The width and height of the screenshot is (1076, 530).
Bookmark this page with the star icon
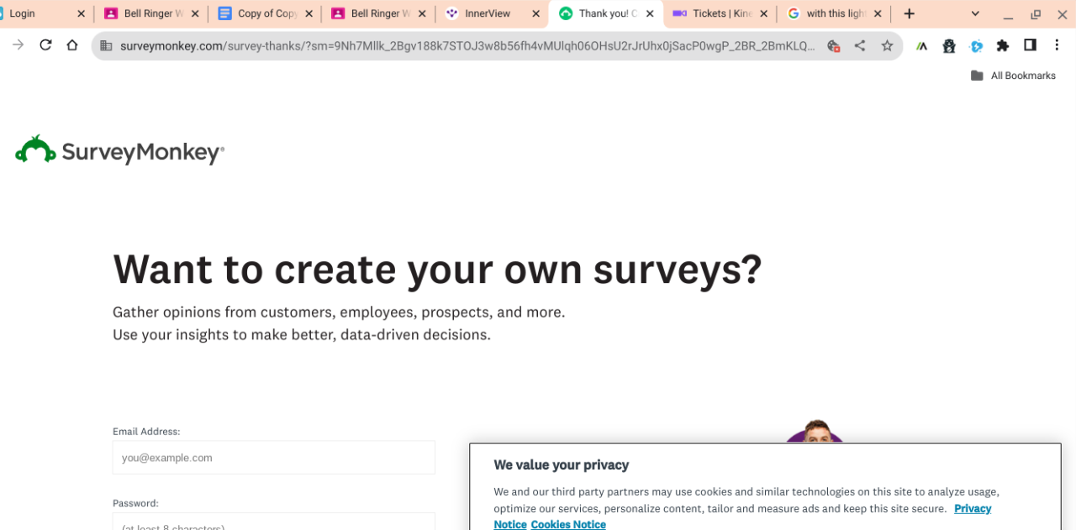[x=887, y=46]
